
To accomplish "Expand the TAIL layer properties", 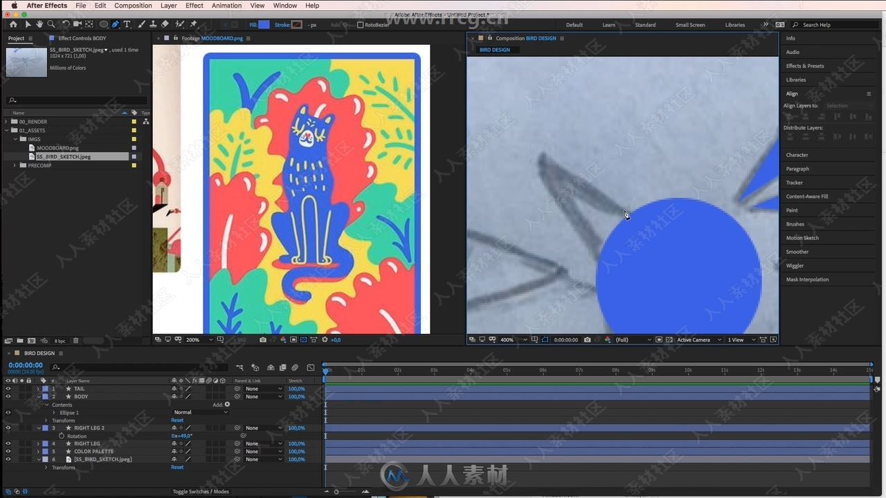I will coord(39,389).
